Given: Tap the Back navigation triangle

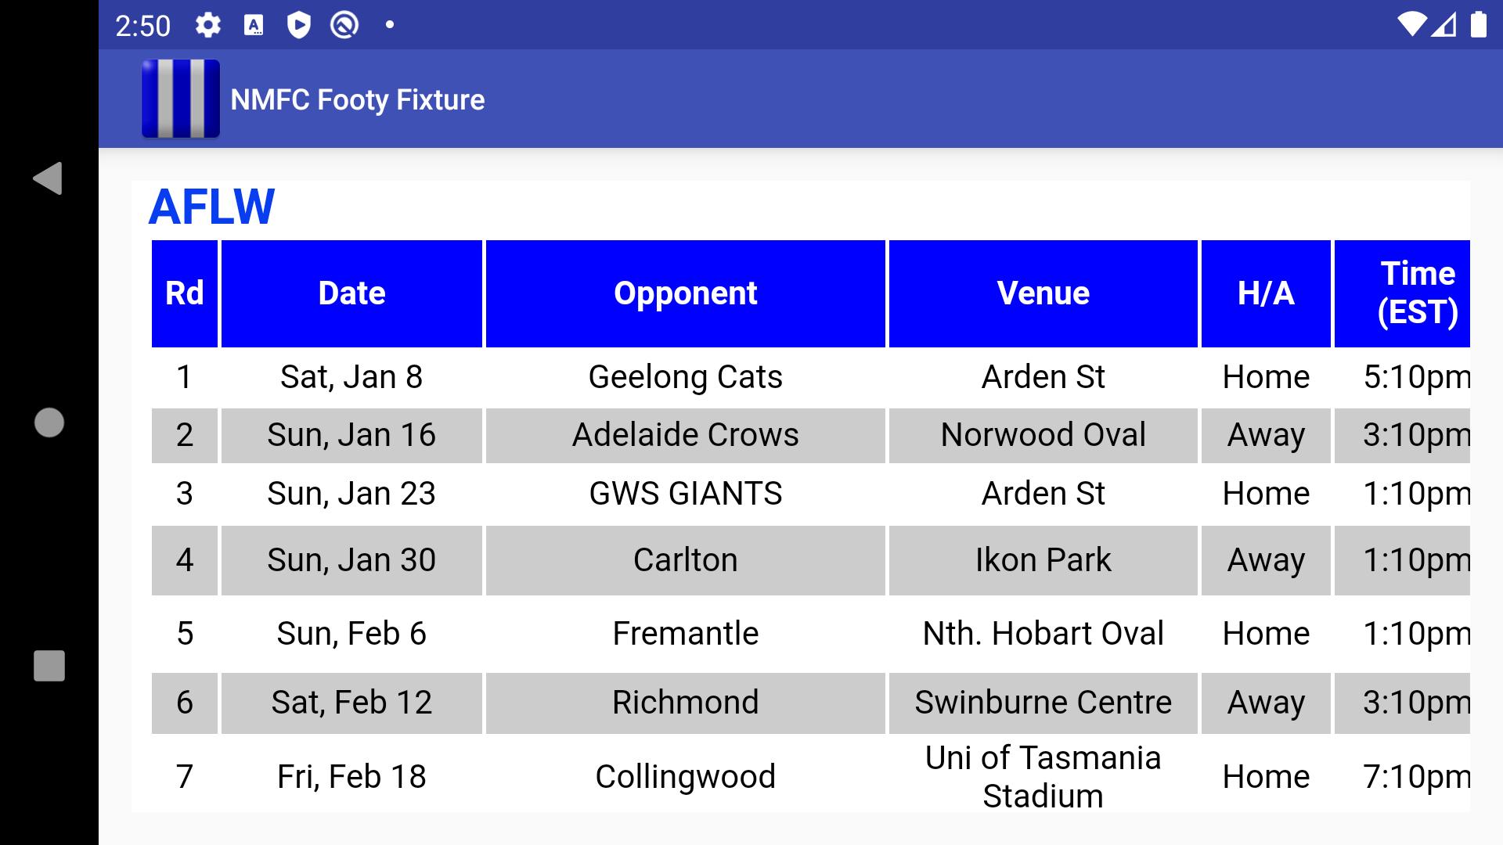Looking at the screenshot, I should point(49,178).
